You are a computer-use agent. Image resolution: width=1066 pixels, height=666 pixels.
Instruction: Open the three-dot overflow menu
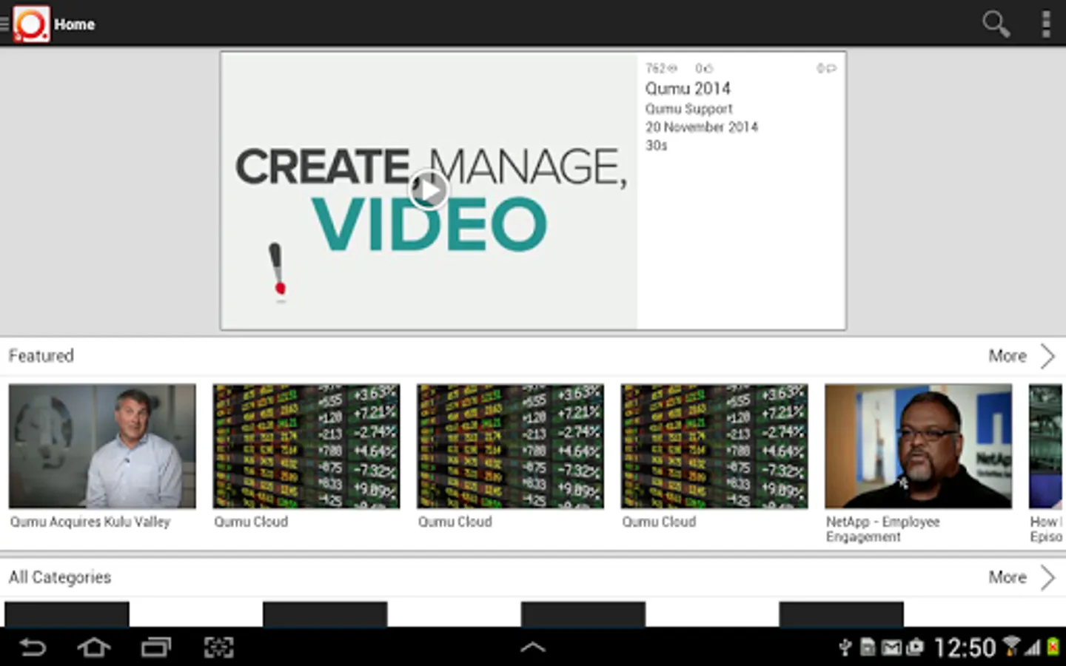[1046, 24]
